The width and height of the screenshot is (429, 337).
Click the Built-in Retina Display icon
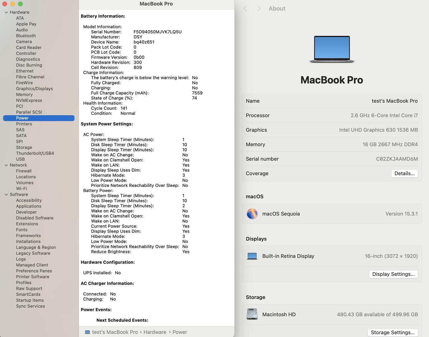tap(252, 256)
